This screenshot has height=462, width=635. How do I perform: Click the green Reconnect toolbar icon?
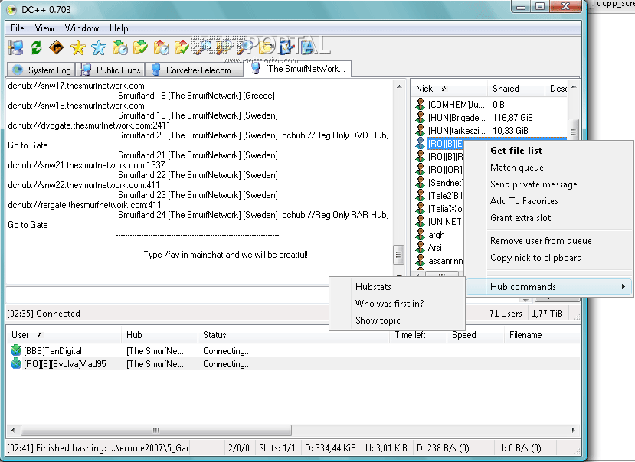[37, 47]
